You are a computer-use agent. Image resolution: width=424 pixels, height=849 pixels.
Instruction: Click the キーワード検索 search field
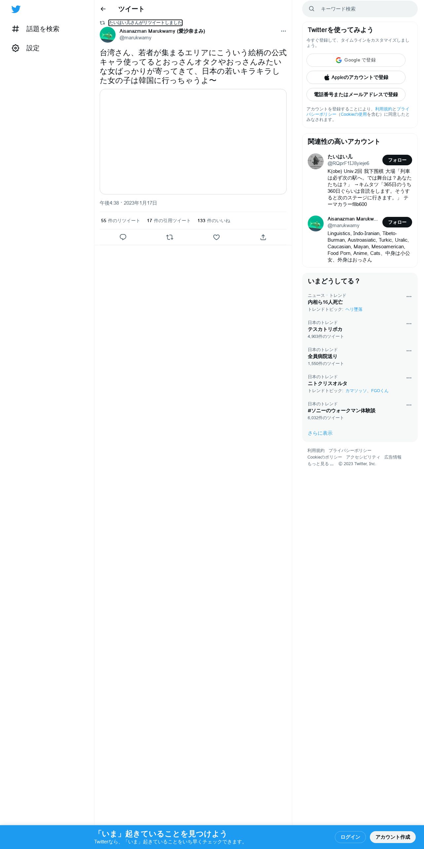360,9
